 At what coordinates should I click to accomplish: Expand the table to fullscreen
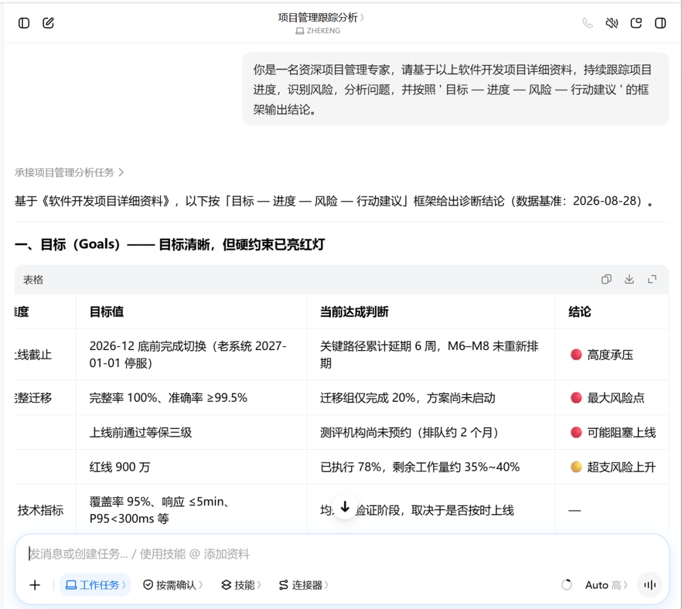click(x=652, y=279)
